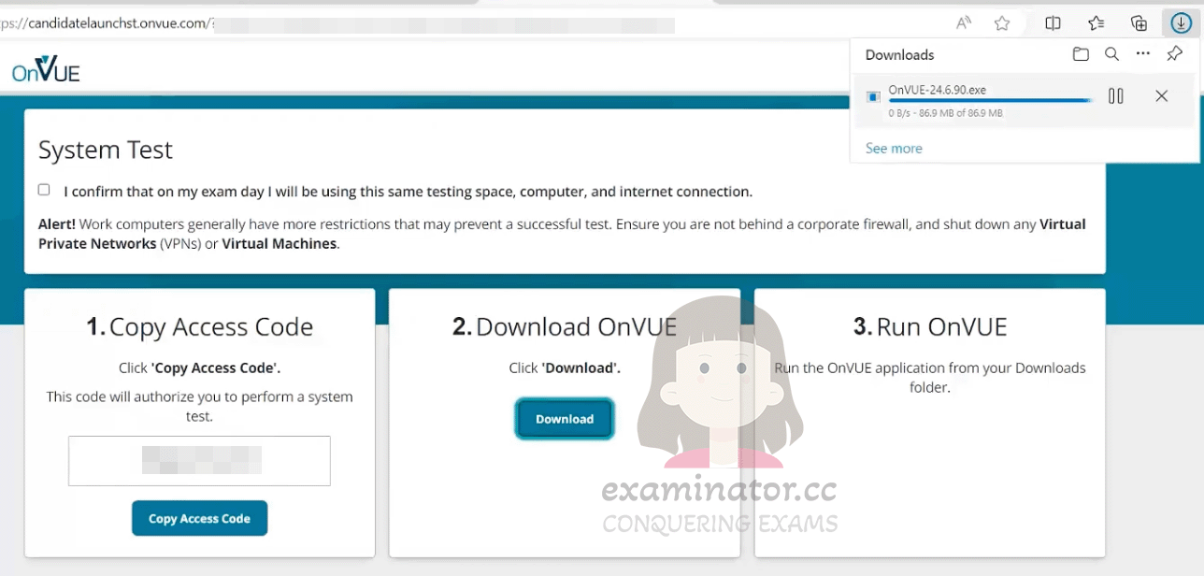The image size is (1204, 576).
Task: Open downloads folder icon in Downloads panel
Action: click(x=1081, y=54)
